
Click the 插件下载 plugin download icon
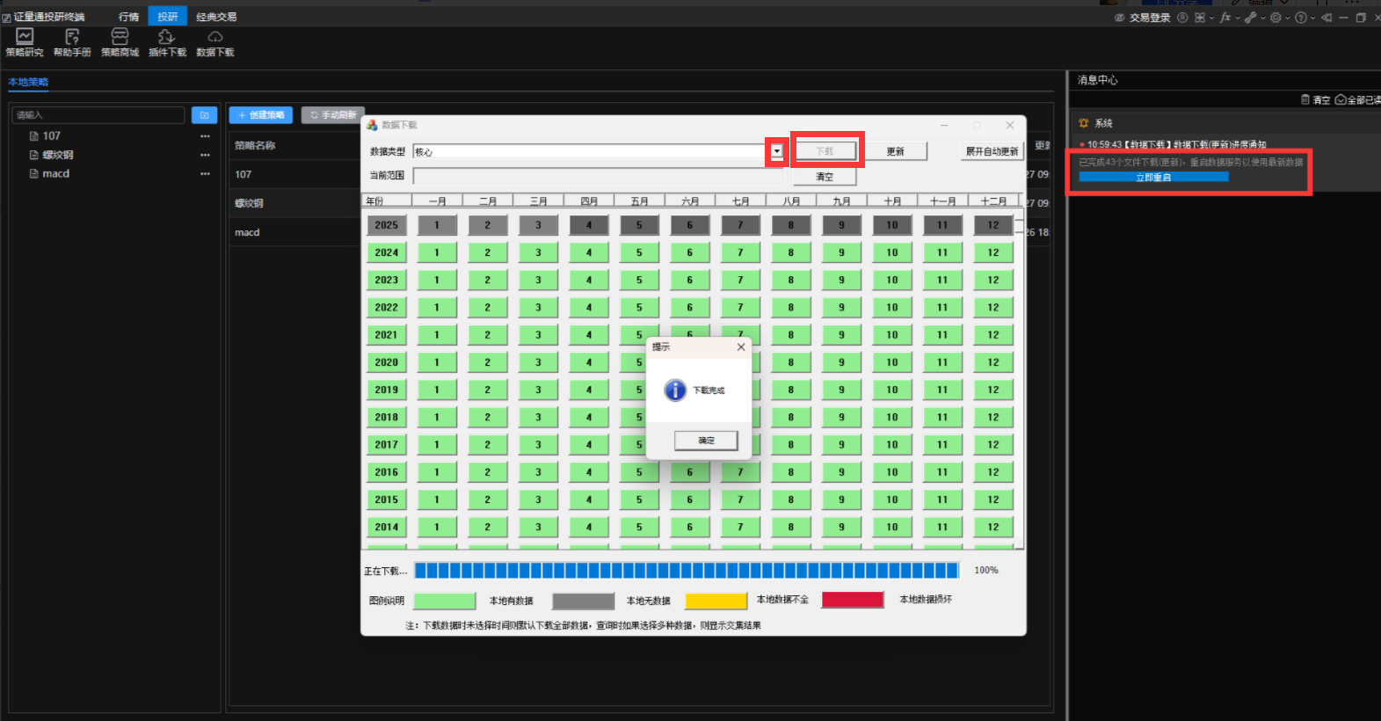point(167,41)
